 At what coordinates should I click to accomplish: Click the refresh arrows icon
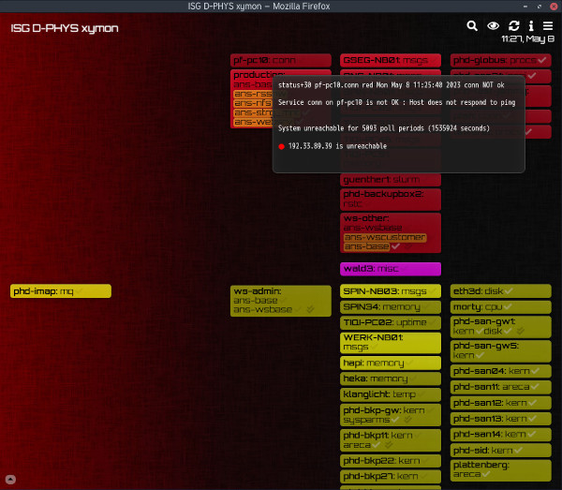tap(514, 26)
